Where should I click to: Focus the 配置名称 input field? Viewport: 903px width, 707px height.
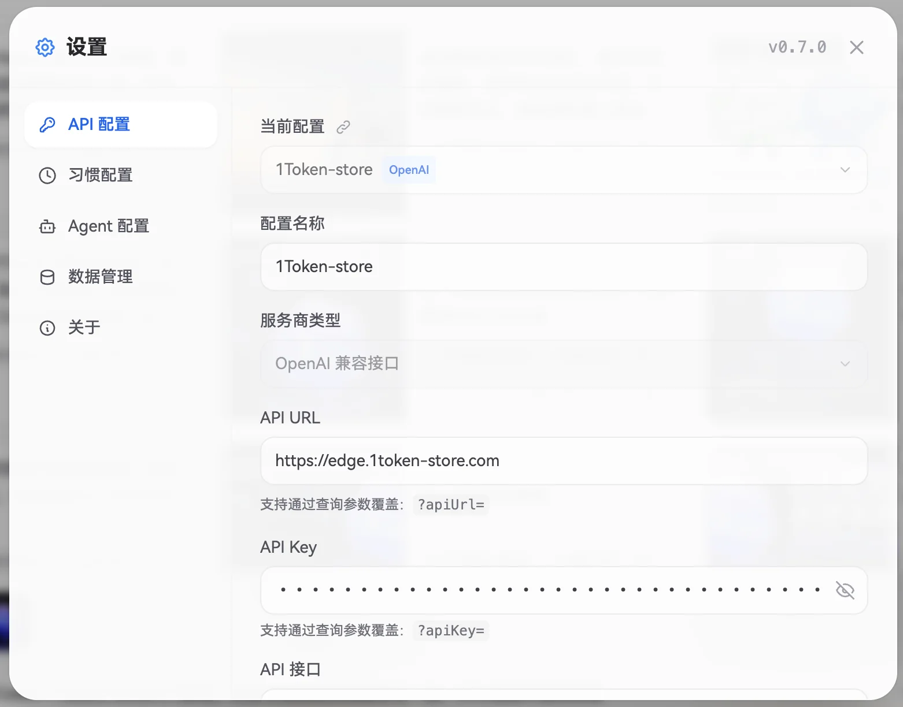[564, 267]
